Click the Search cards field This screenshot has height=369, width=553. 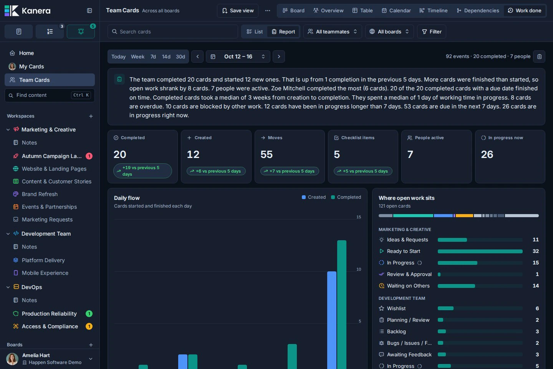pos(173,32)
